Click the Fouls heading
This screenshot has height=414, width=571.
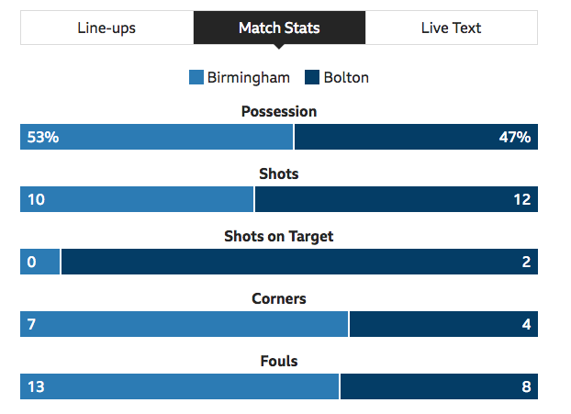[x=279, y=361]
